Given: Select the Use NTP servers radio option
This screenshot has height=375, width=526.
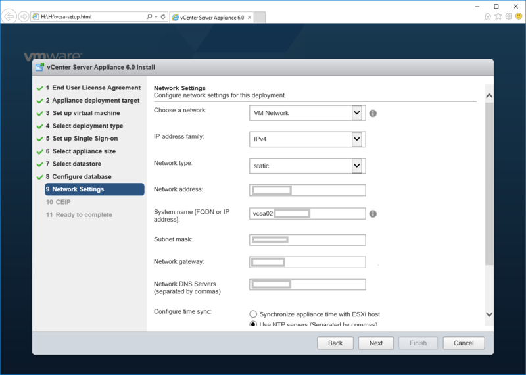Looking at the screenshot, I should [x=253, y=324].
